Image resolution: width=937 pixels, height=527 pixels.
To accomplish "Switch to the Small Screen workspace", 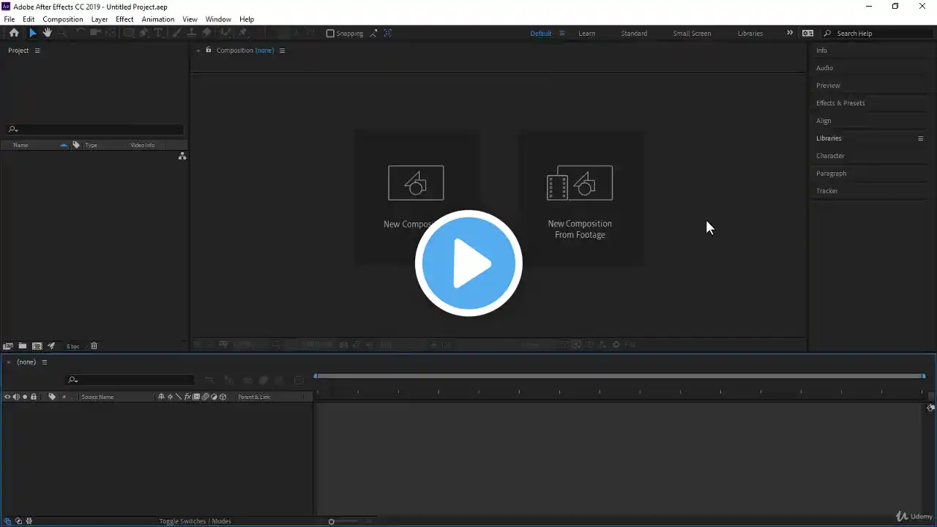I will (692, 33).
